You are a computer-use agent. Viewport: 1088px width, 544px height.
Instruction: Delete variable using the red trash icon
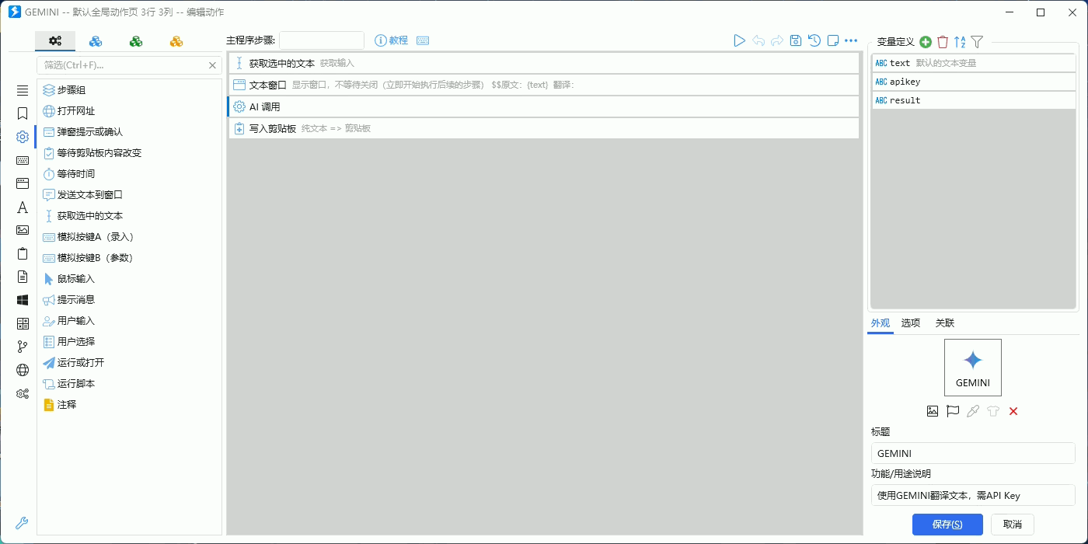point(943,42)
